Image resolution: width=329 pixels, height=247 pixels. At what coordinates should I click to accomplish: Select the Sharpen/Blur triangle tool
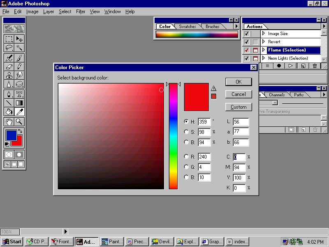(x=9, y=84)
